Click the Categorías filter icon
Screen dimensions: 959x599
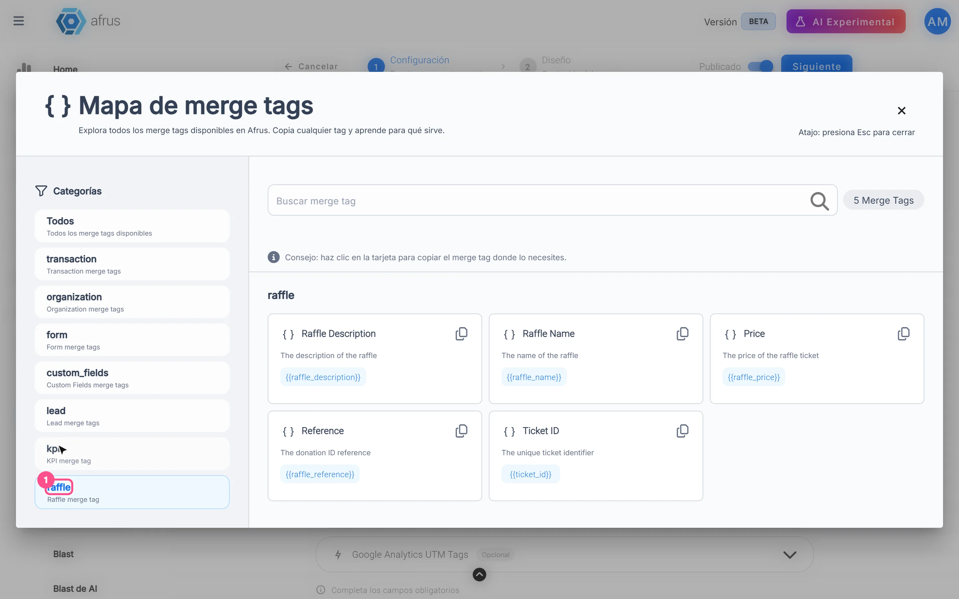pos(41,191)
